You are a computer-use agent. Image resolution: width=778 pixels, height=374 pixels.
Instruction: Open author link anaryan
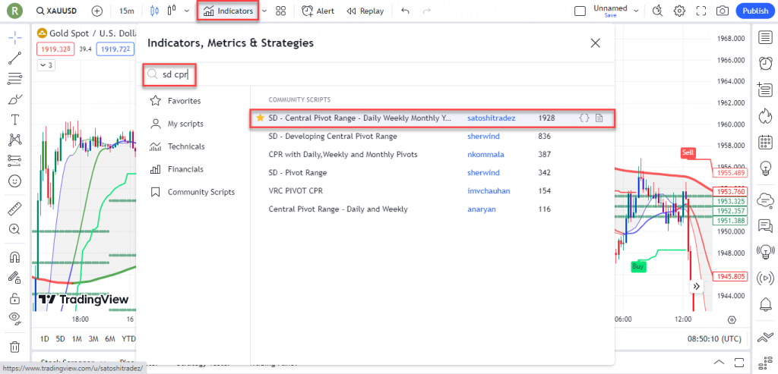(481, 209)
